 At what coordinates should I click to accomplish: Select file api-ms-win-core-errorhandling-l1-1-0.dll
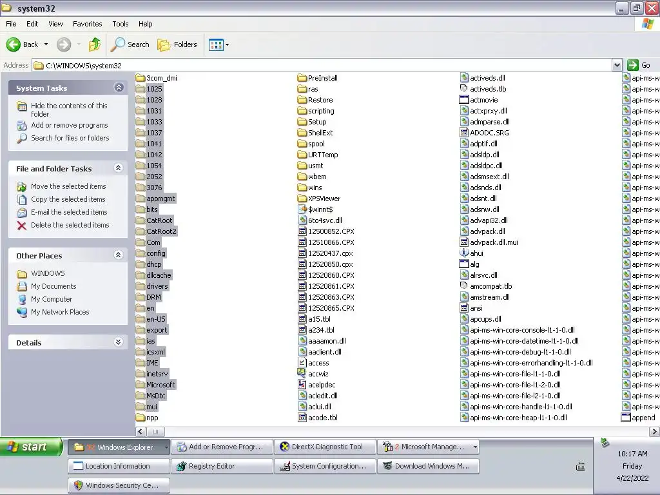coord(531,363)
